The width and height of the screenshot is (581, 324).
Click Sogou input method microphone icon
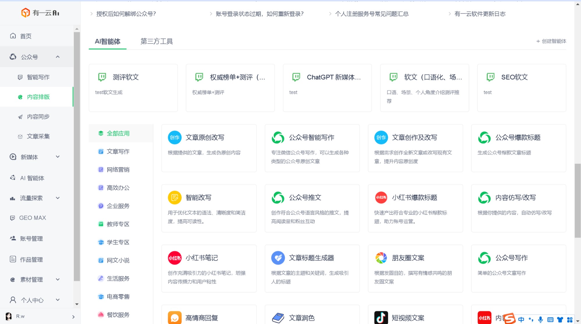540,319
